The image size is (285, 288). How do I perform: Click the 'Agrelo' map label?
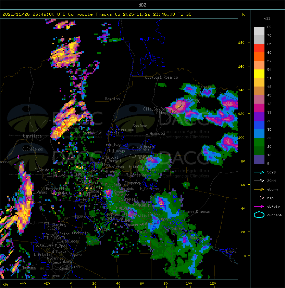click(84, 206)
